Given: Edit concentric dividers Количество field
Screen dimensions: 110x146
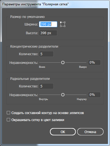Looking at the screenshot, I should coord(46,54).
